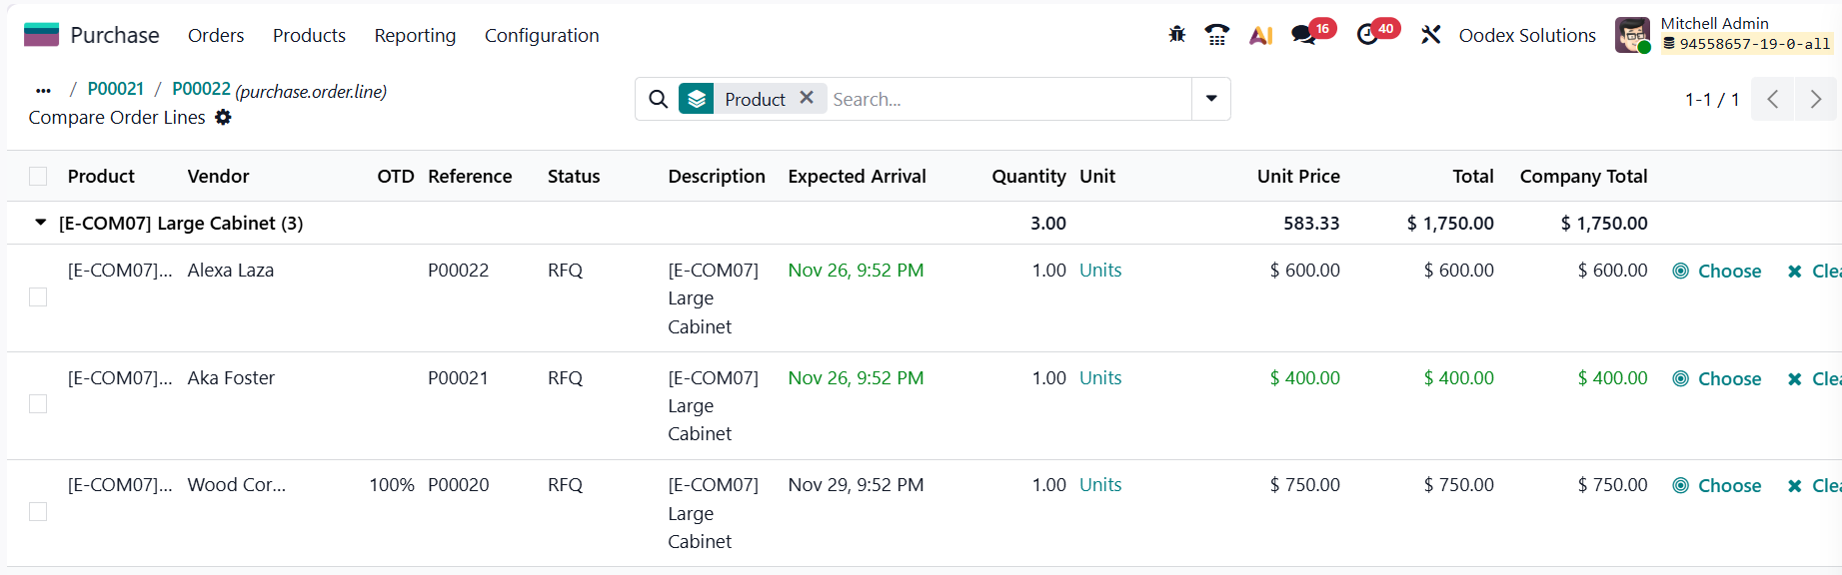Check the Alexa Laza row checkbox
Screen dimensions: 1842x575
coord(38,297)
